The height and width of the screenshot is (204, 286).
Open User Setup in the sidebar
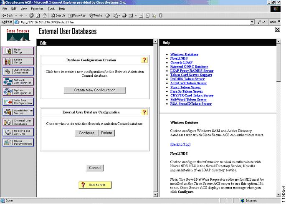click(x=18, y=51)
